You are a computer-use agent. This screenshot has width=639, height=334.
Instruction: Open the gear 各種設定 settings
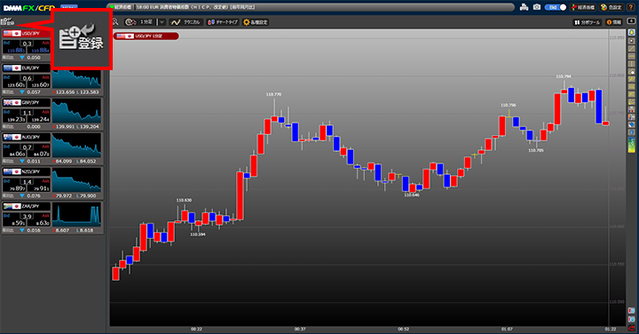tap(256, 22)
